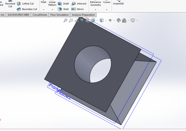
Task: Click the View Settings monitor icon
Action: click(x=133, y=20)
